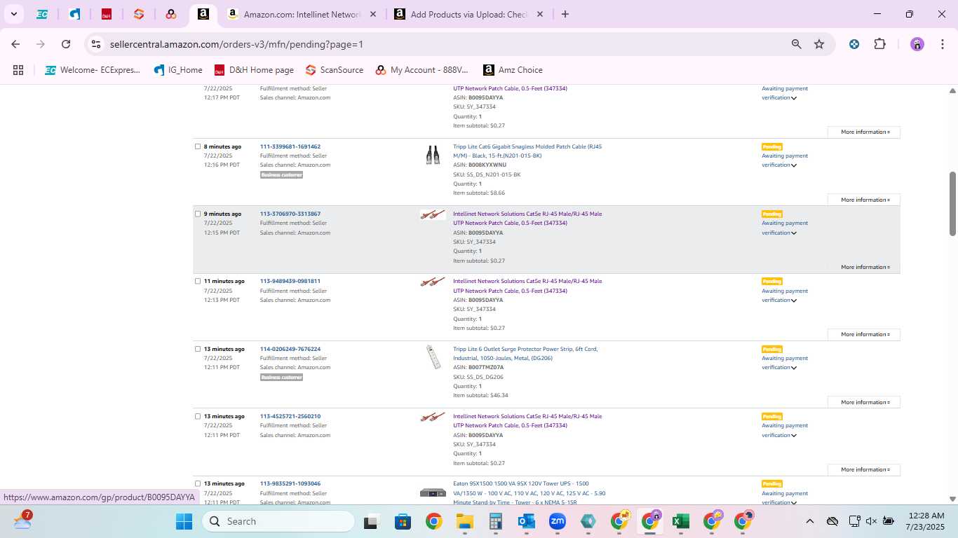
Task: Open the Extensions puzzle icon
Action: [x=879, y=44]
